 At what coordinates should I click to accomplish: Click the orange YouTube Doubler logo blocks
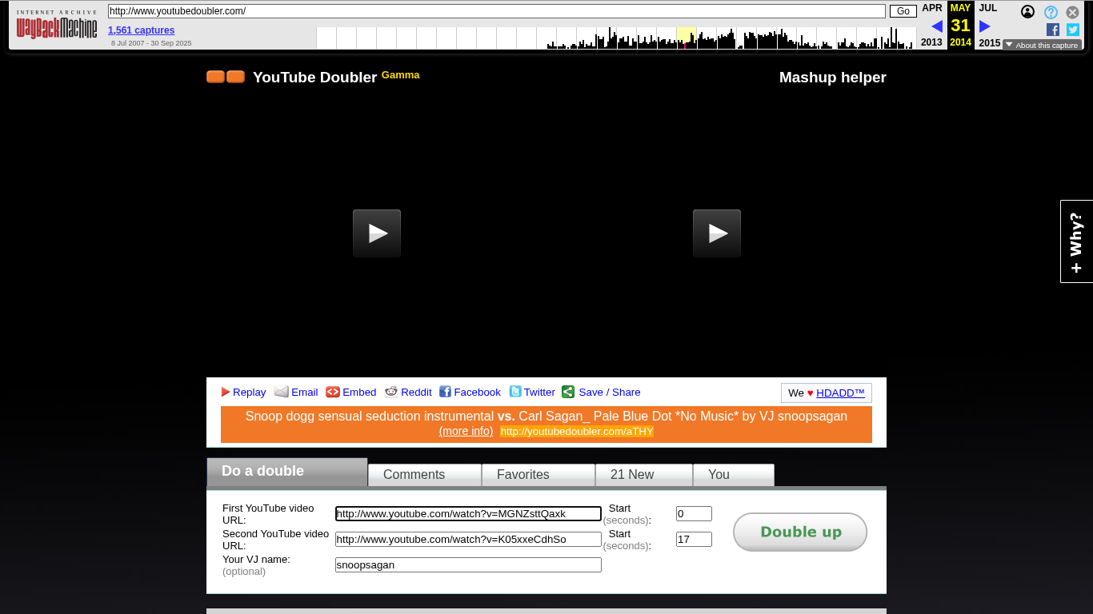coord(226,77)
